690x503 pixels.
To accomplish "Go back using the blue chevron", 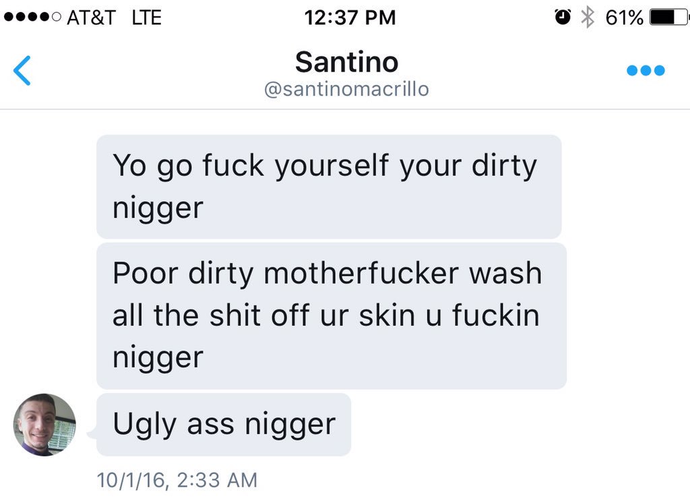I will [x=22, y=71].
